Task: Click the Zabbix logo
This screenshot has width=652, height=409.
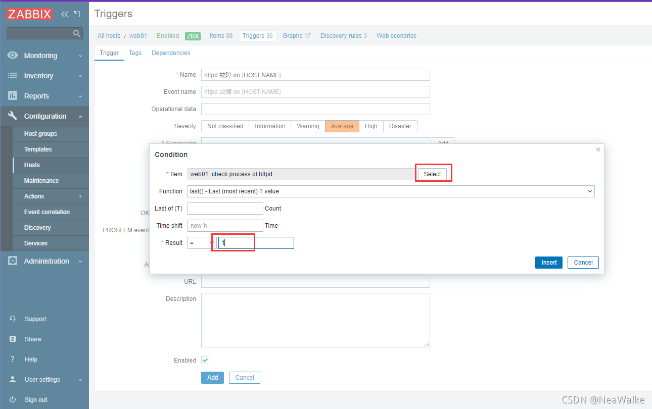Action: pyautogui.click(x=29, y=14)
